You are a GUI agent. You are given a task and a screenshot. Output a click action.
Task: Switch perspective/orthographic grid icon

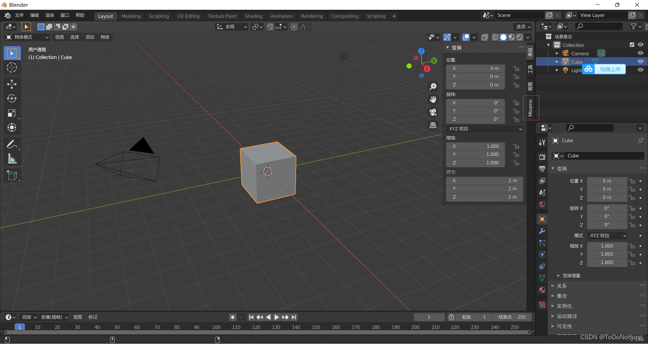433,125
